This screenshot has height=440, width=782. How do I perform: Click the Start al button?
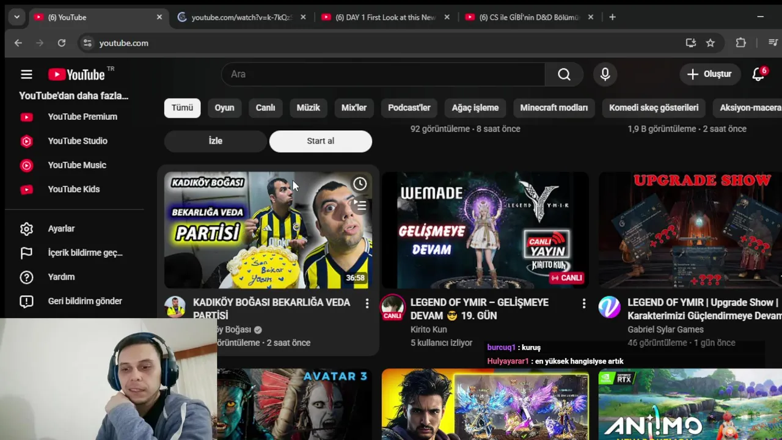coord(321,141)
